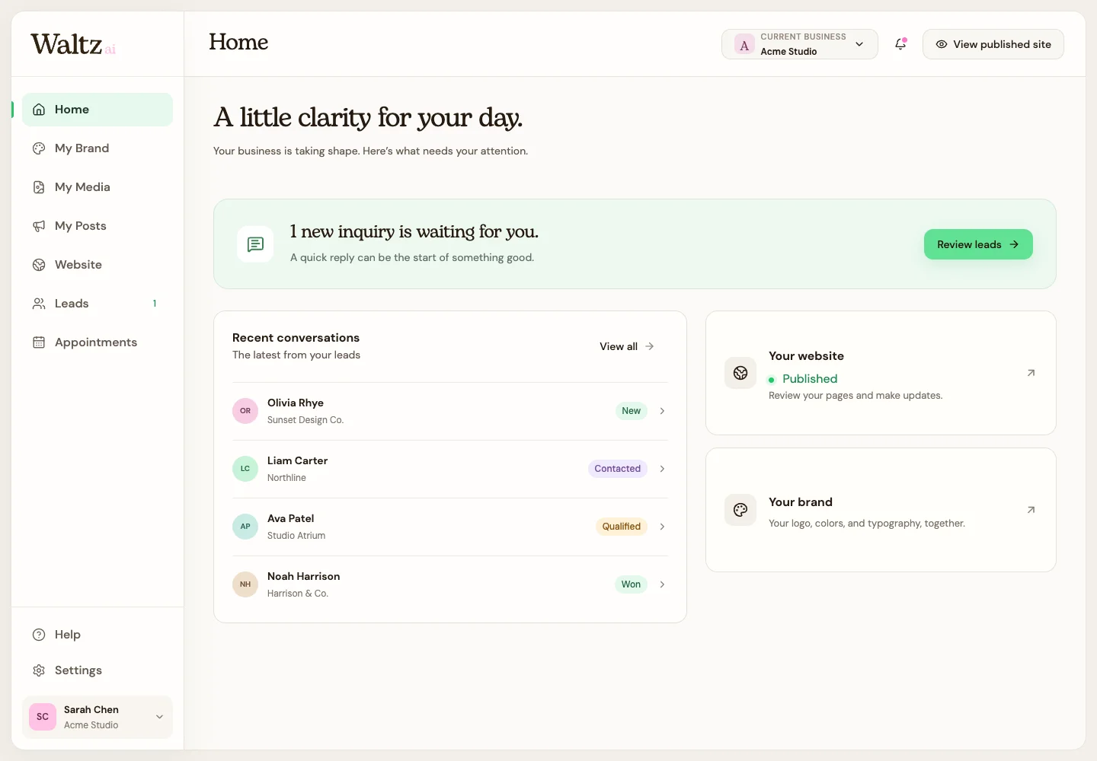
Task: Click the My Brand palette icon in sidebar
Action: pos(39,148)
